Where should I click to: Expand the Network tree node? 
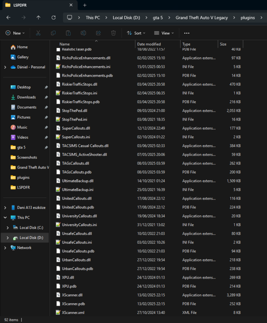pos(5,248)
